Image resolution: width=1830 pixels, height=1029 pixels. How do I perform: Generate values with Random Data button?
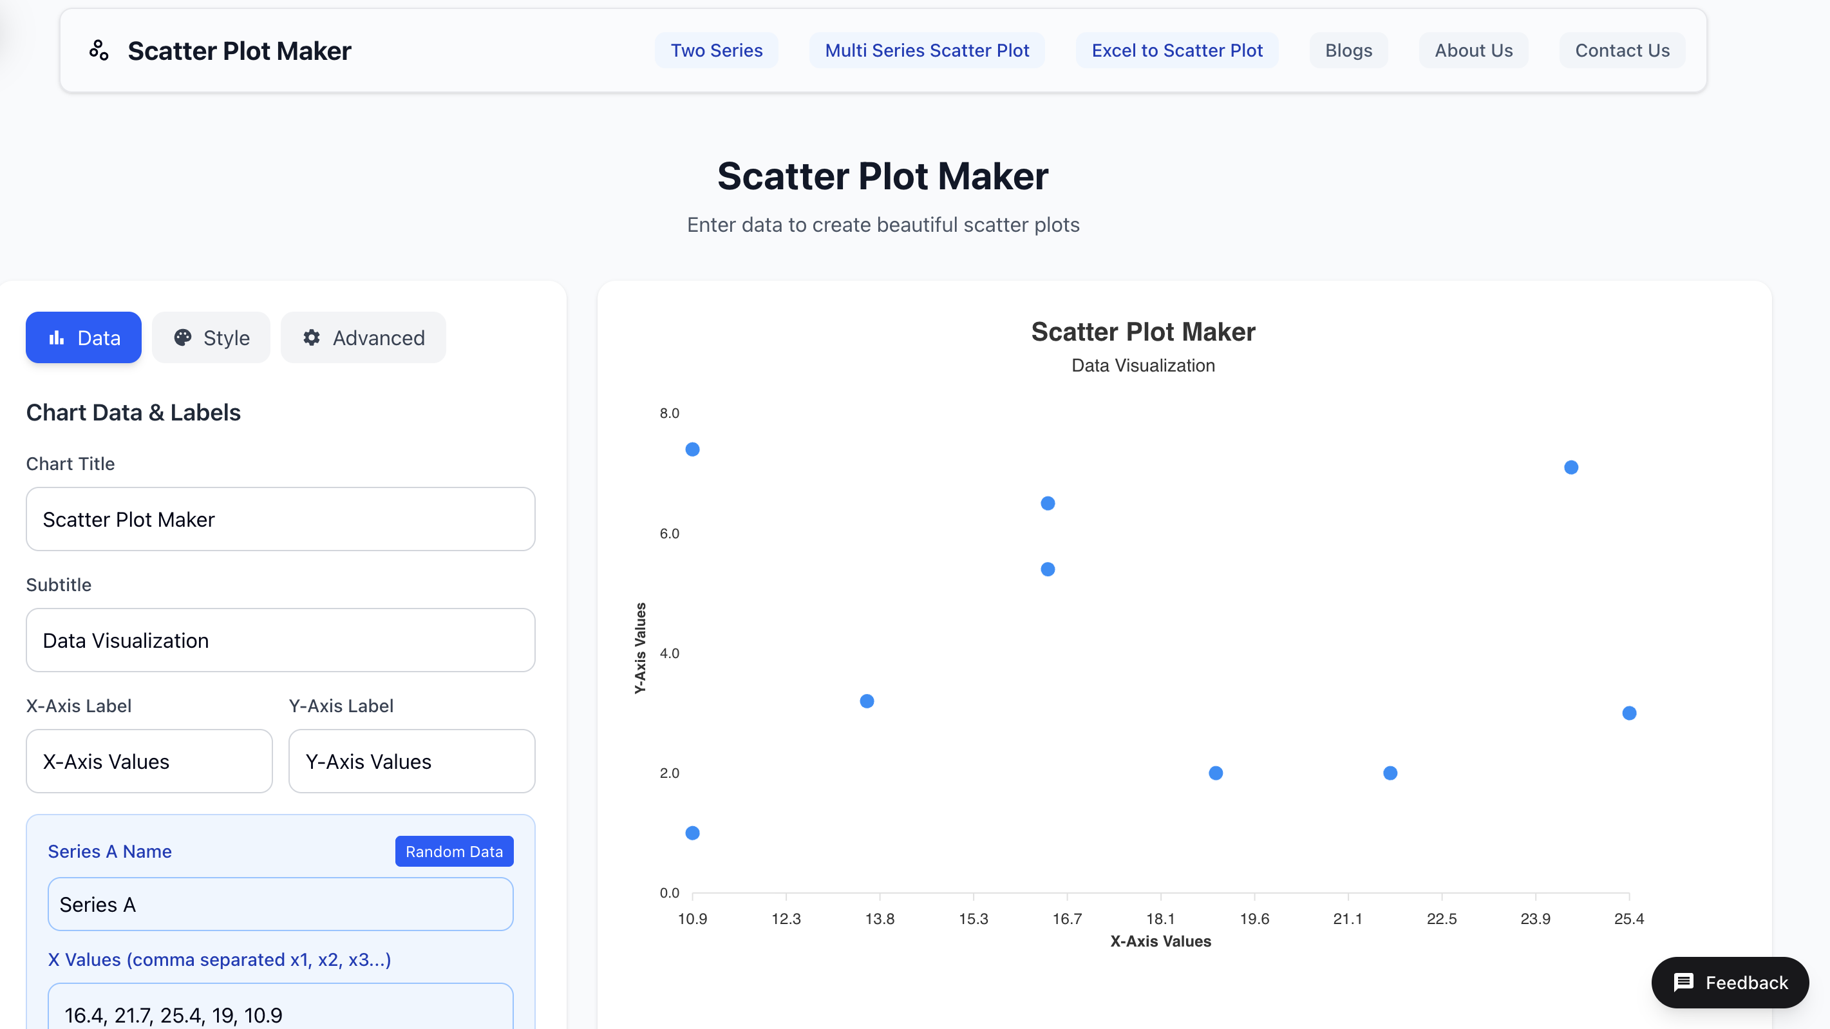coord(453,851)
